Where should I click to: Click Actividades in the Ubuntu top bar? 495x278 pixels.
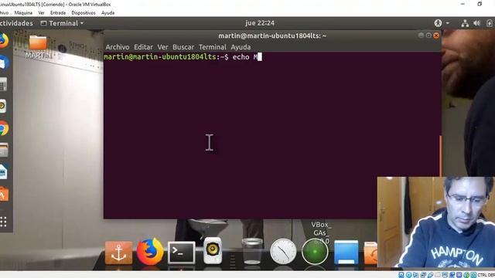[16, 23]
